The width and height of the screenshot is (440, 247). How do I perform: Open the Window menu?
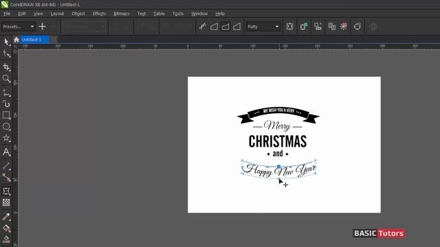[199, 14]
